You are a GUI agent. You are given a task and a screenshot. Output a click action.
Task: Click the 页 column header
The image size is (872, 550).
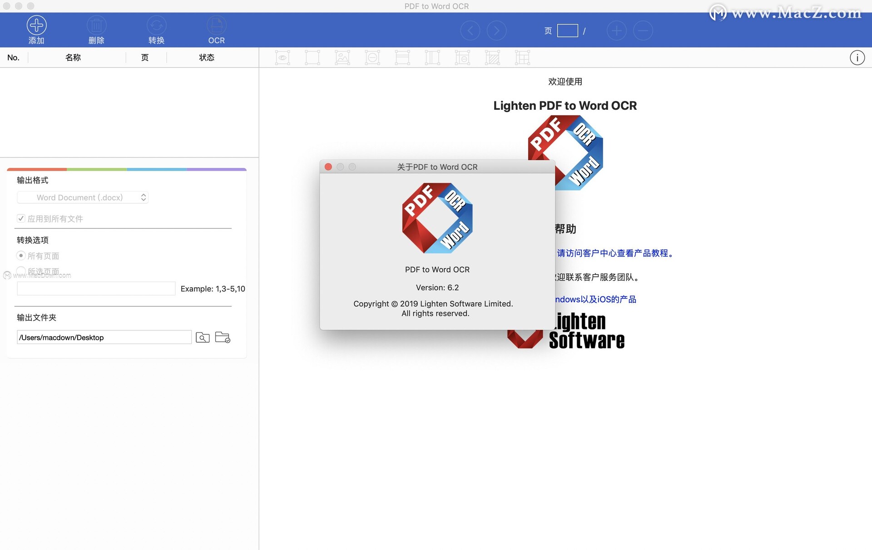coord(145,58)
